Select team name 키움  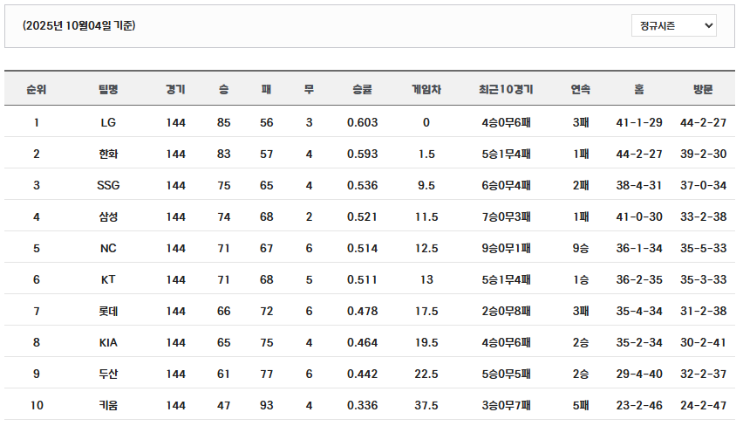108,405
